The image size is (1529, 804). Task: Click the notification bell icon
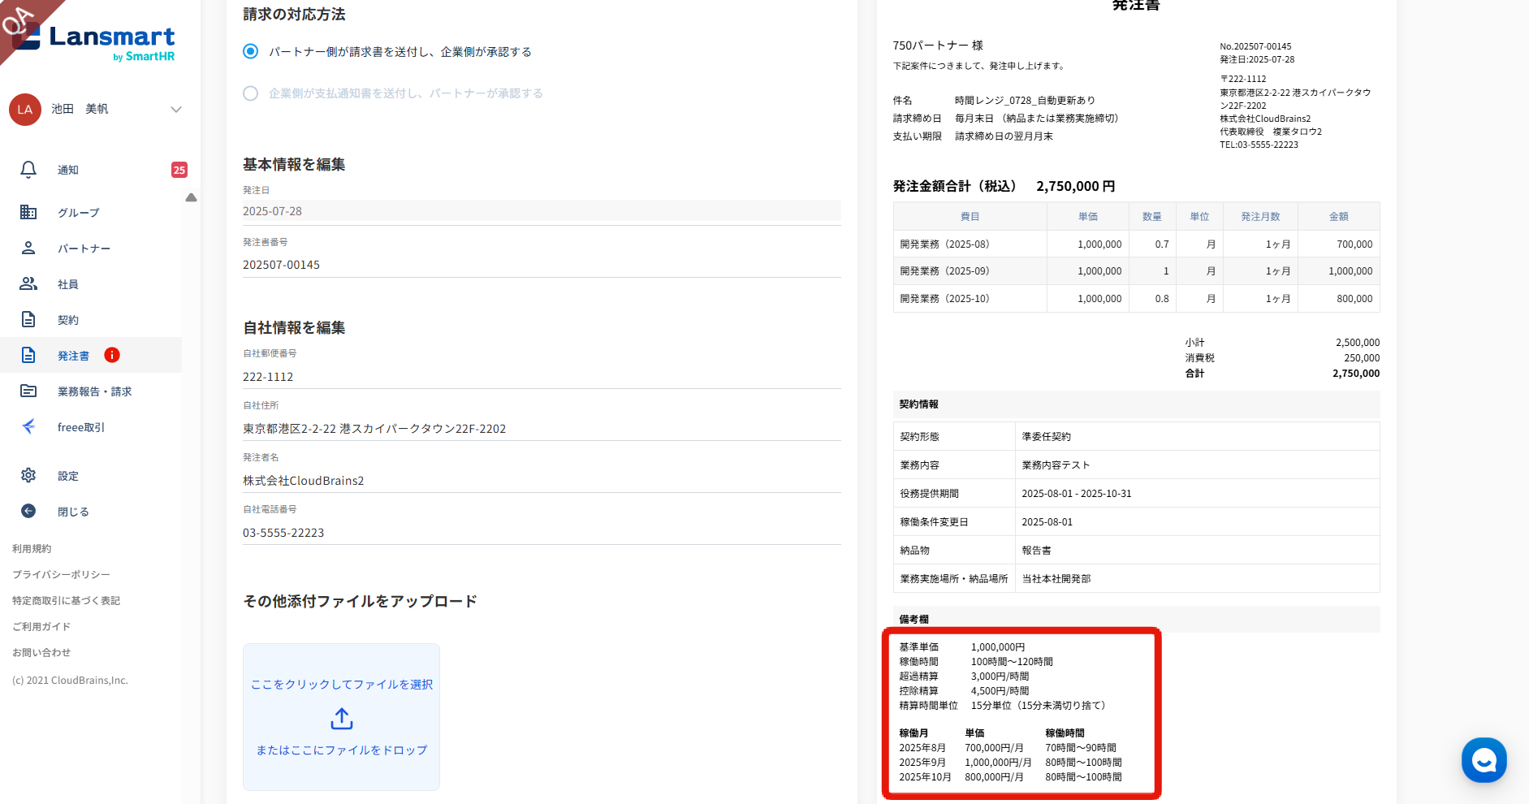click(x=28, y=169)
